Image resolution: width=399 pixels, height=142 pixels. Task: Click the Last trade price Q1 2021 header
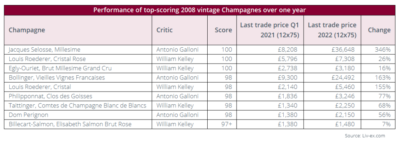270,30
